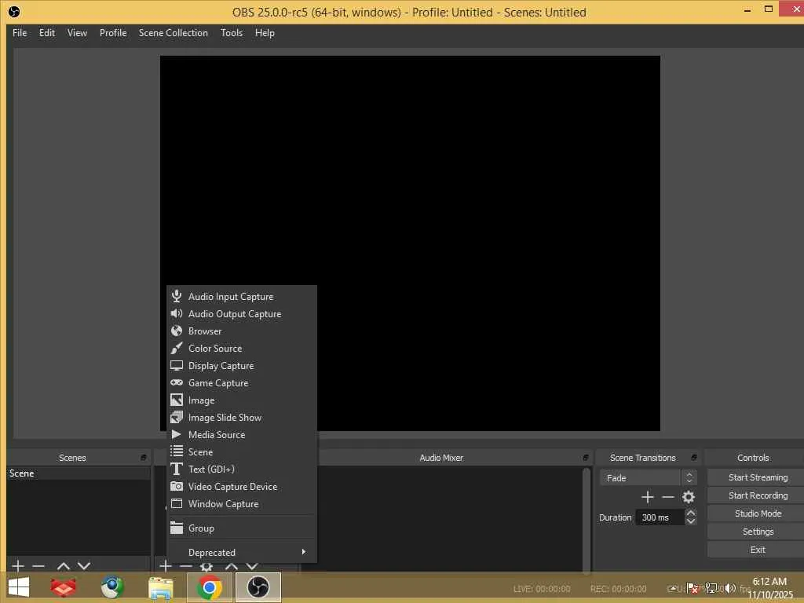This screenshot has height=603, width=804.
Task: Click the Audio Mixer vertical scrollbar
Action: (586, 520)
